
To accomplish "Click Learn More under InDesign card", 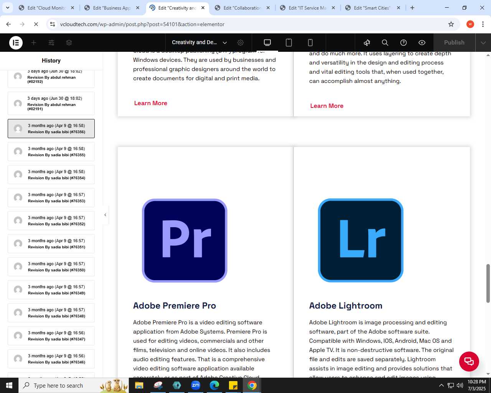I will [x=151, y=103].
